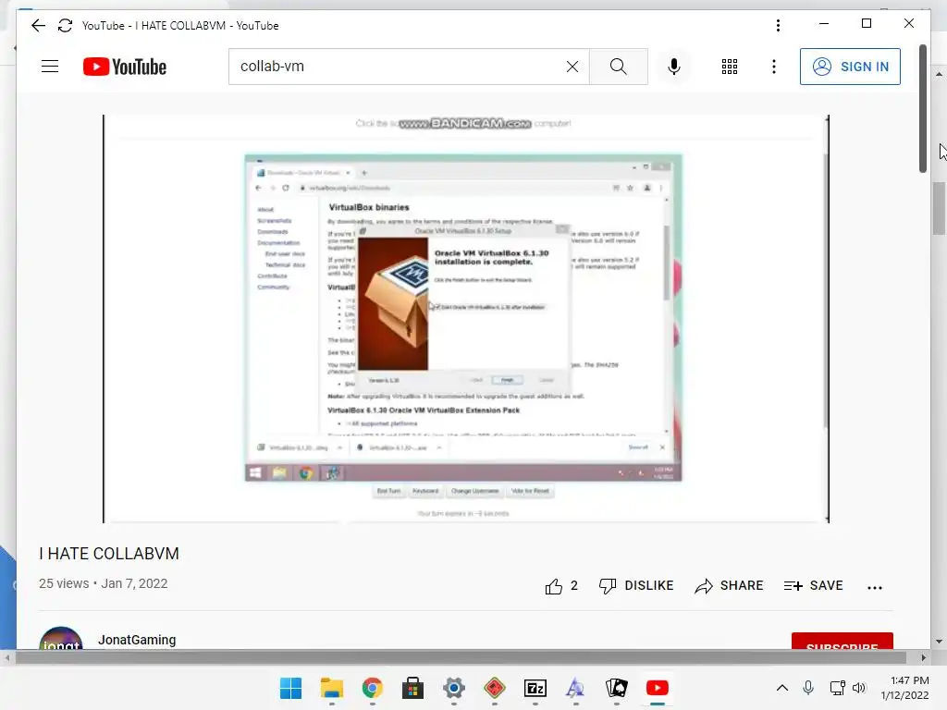Click the horizontal scrollbar right arrow

tap(924, 657)
